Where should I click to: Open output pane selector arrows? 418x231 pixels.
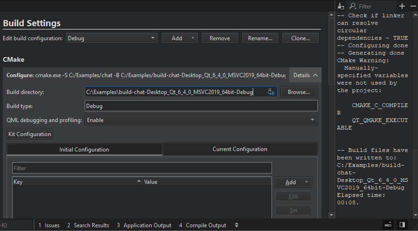point(236,225)
